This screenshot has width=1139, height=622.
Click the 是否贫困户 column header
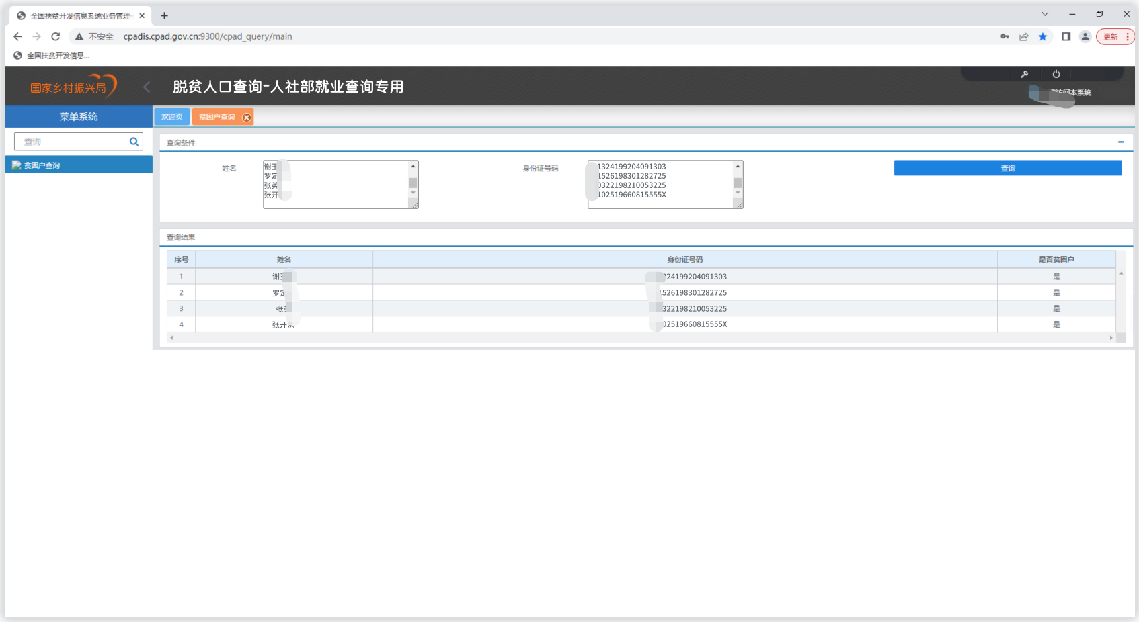pos(1056,259)
